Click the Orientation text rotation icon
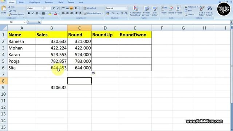This screenshot has width=233, height=131. (x=76, y=8)
